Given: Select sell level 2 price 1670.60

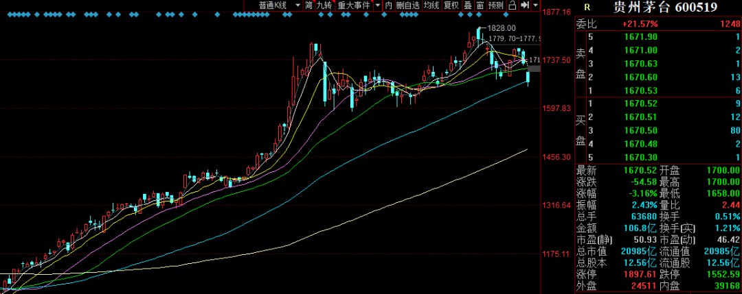Looking at the screenshot, I should (x=640, y=77).
